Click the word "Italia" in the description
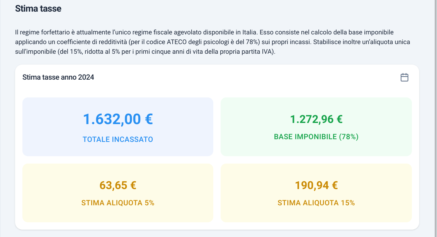 249,32
